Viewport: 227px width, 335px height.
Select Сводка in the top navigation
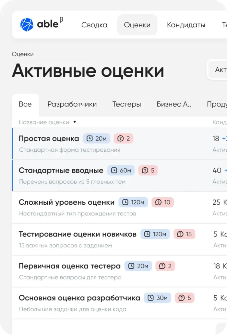click(x=94, y=24)
